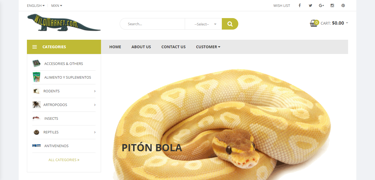Click the magnifier search button

click(x=230, y=24)
